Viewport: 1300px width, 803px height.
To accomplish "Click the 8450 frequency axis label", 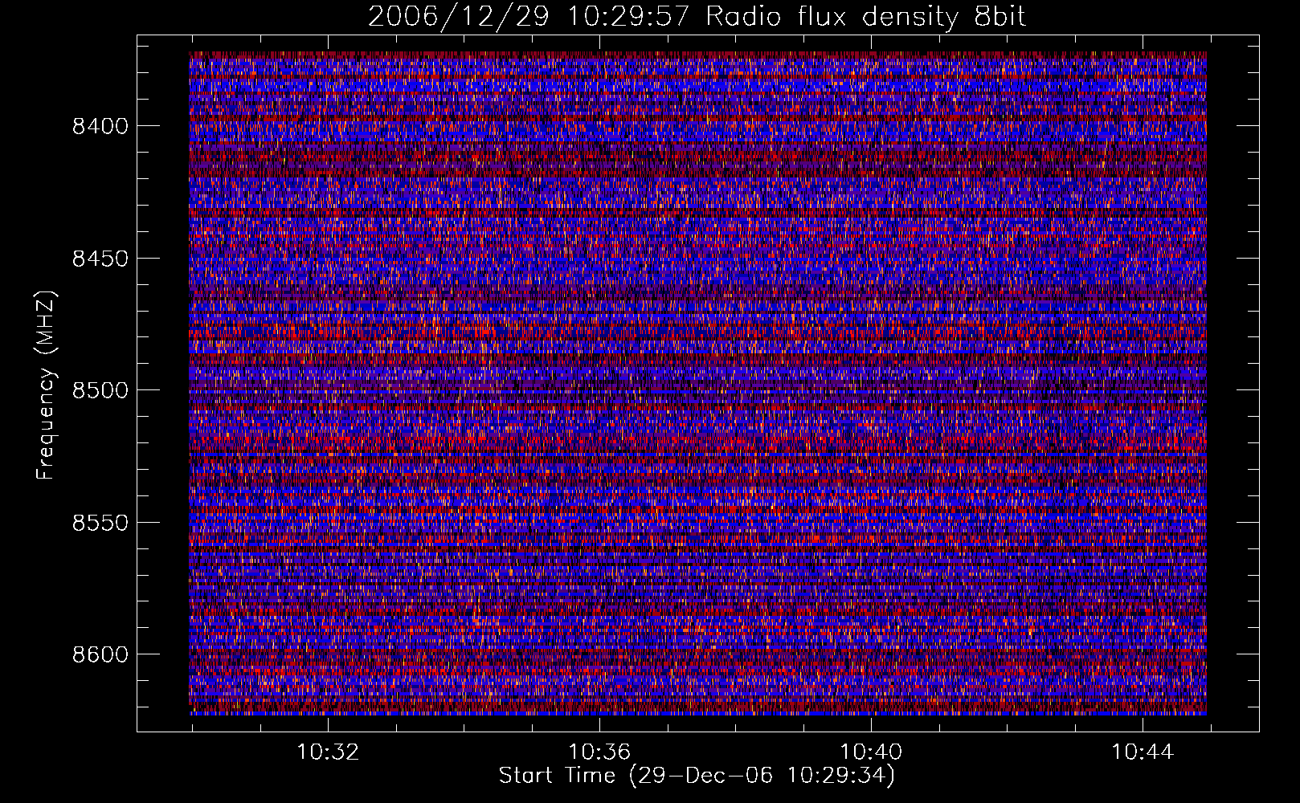I will coord(100,259).
